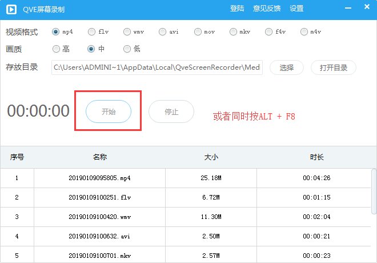This screenshot has width=377, height=263.
Task: Close the QVE recorder window
Action: pos(366,8)
